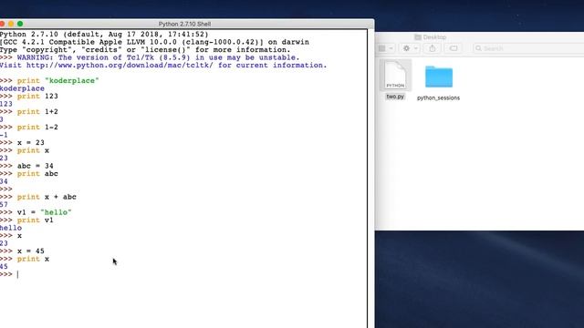Click the yellow minimize button of Python Shell
This screenshot has height=328, width=584.
(11, 24)
